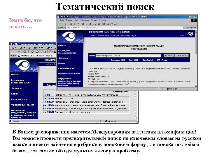210x157 pixels.
Task: Click Forward arrow in front browser window
Action: [66, 24]
